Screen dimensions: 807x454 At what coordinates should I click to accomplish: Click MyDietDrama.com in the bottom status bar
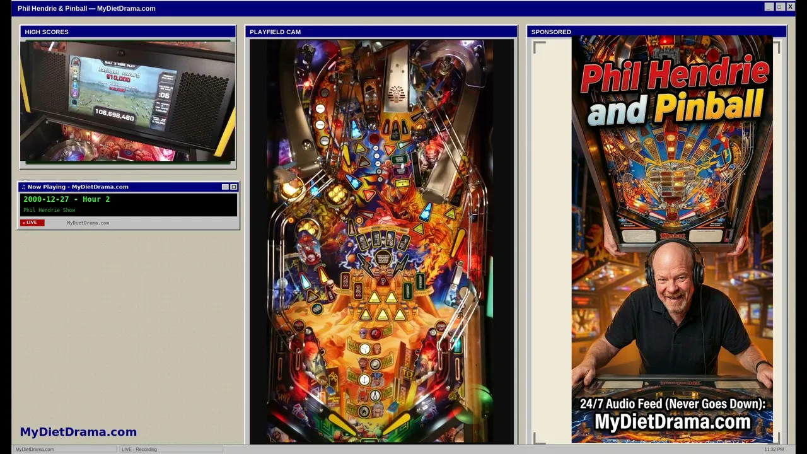34,449
